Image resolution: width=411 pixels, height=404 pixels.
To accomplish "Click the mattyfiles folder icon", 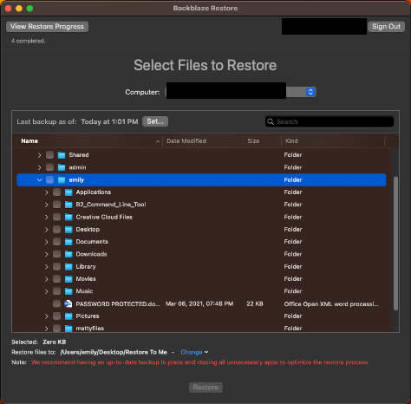I will (68, 329).
